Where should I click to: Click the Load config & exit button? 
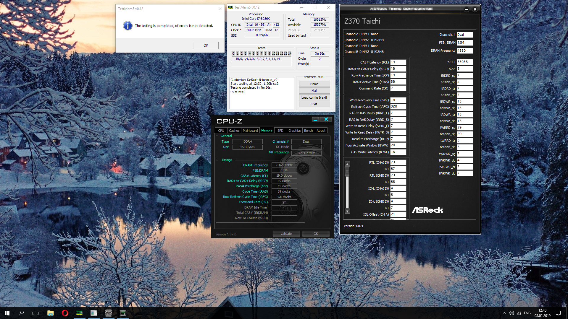pos(314,97)
